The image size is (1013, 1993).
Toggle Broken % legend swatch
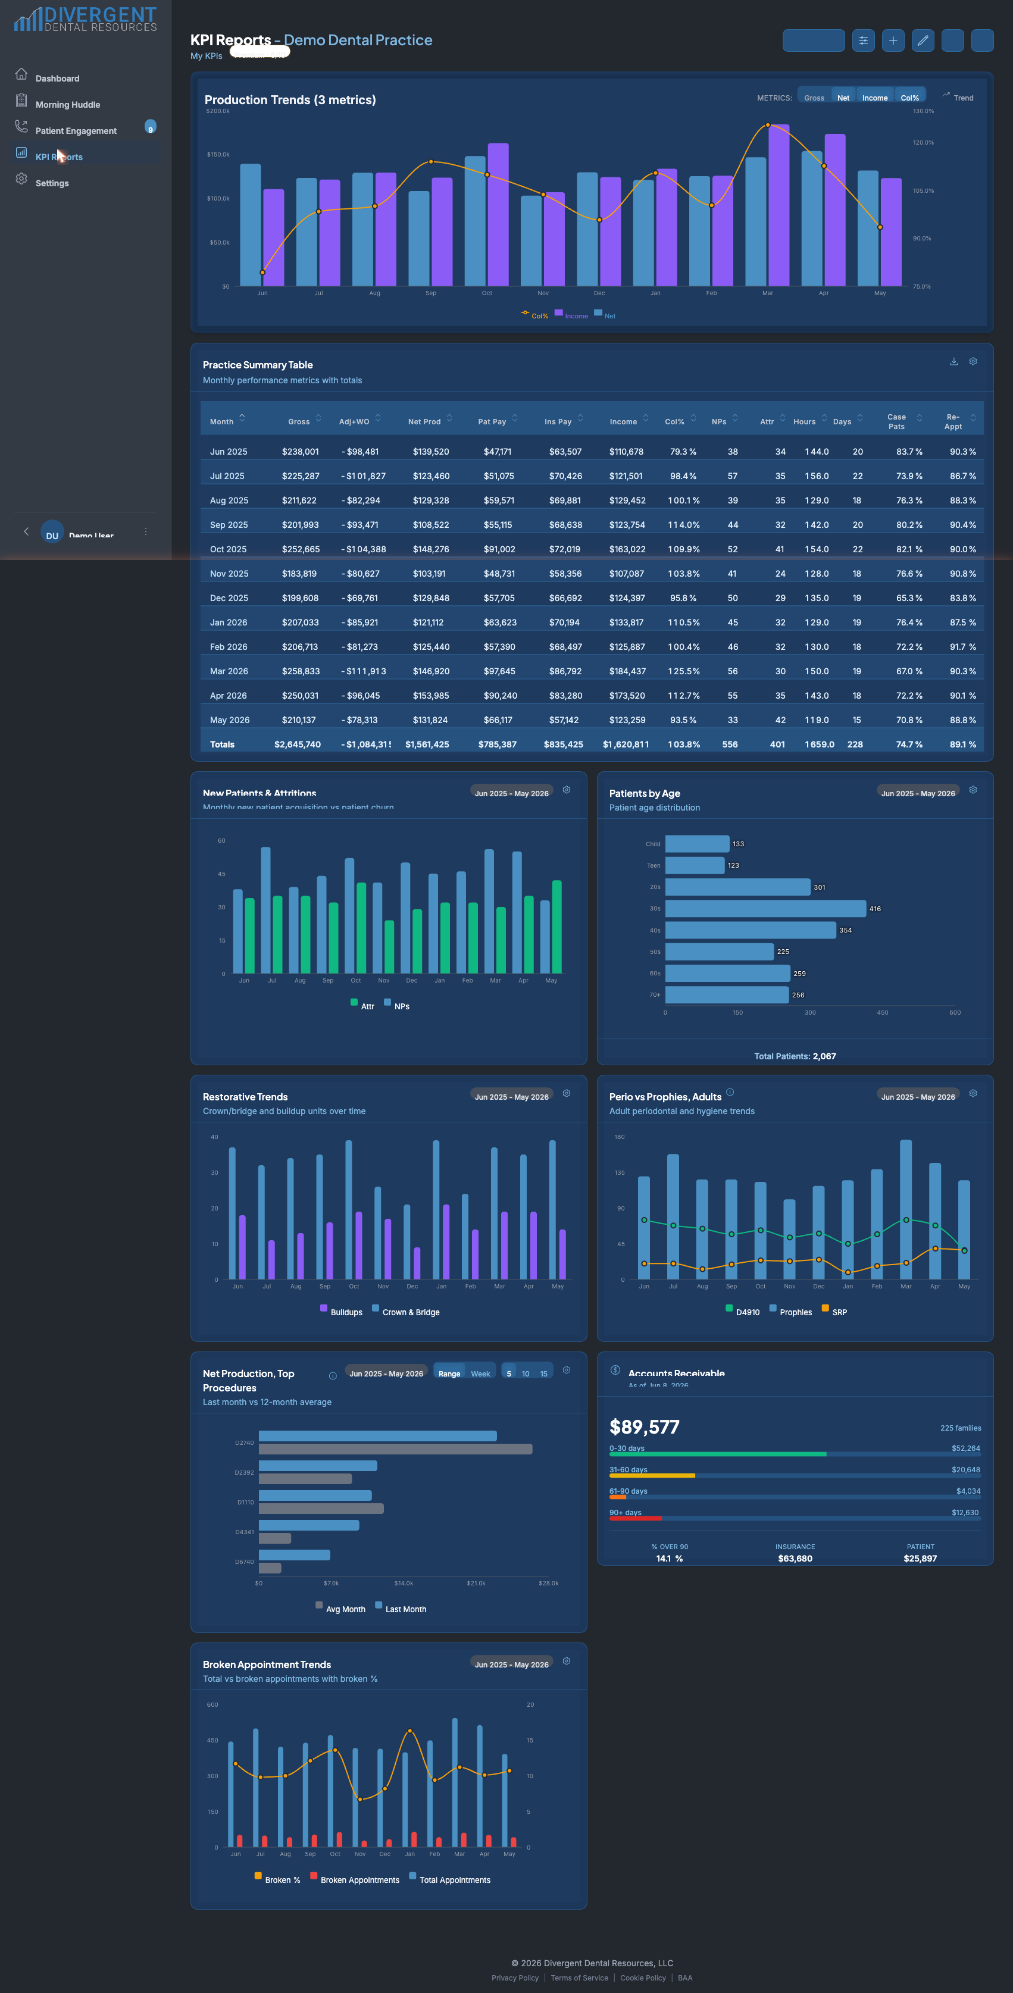258,1876
